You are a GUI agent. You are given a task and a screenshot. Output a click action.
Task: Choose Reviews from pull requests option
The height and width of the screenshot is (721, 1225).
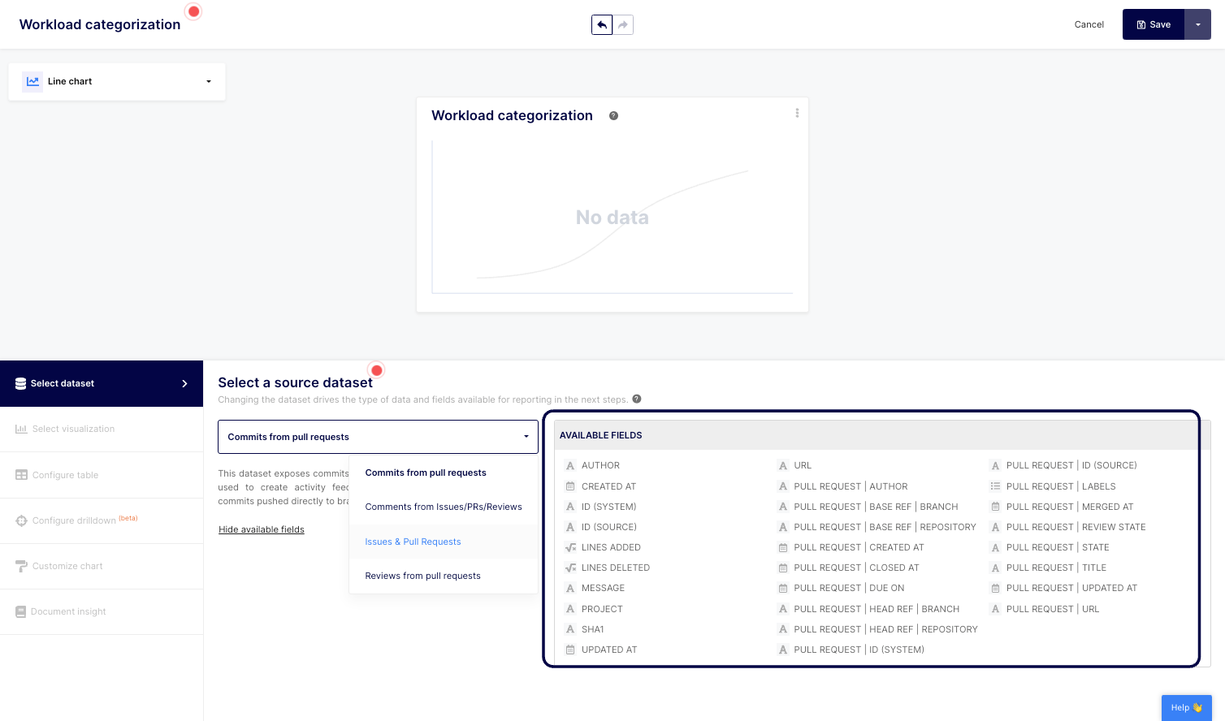click(422, 576)
